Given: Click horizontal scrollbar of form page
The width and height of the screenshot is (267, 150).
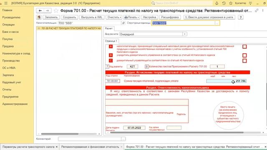Looking at the screenshot, I should (x=177, y=132).
